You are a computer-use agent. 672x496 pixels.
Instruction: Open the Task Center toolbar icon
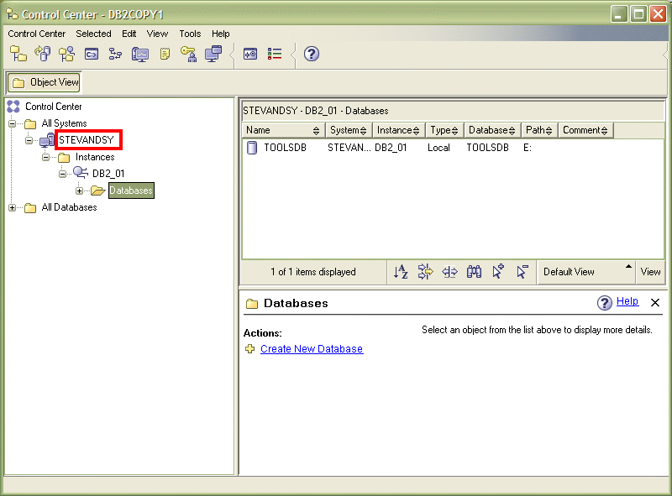point(115,54)
